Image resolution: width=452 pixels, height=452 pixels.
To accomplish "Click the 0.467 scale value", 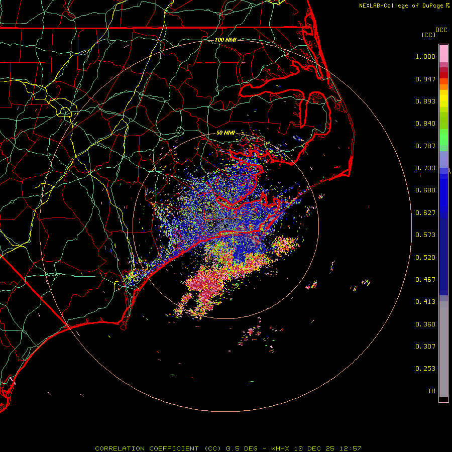I will click(425, 280).
